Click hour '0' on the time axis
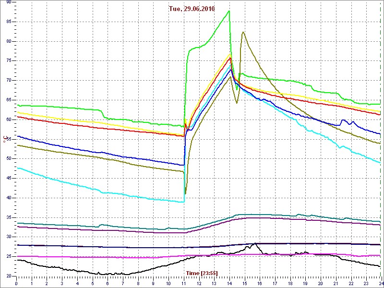This screenshot has height=288, width=384. [16, 284]
